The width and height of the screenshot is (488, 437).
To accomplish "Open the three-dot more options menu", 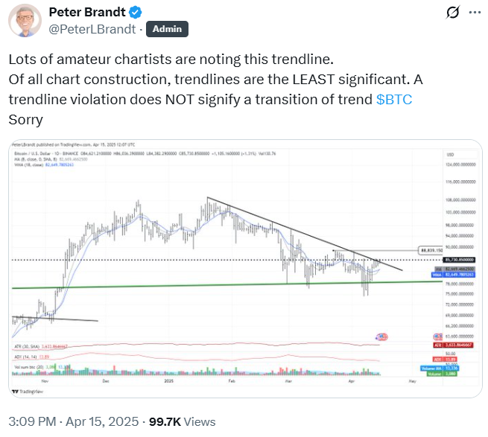I will coord(472,13).
